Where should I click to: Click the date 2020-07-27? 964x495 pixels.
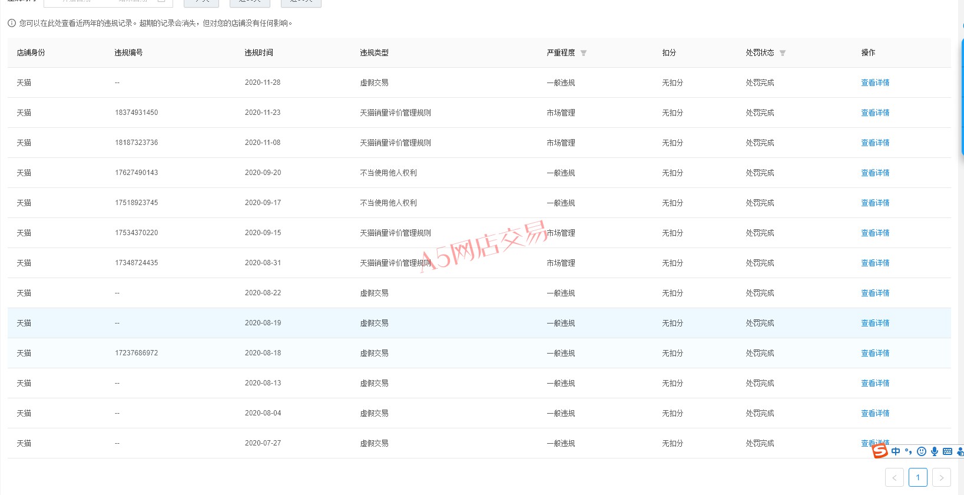(x=263, y=443)
